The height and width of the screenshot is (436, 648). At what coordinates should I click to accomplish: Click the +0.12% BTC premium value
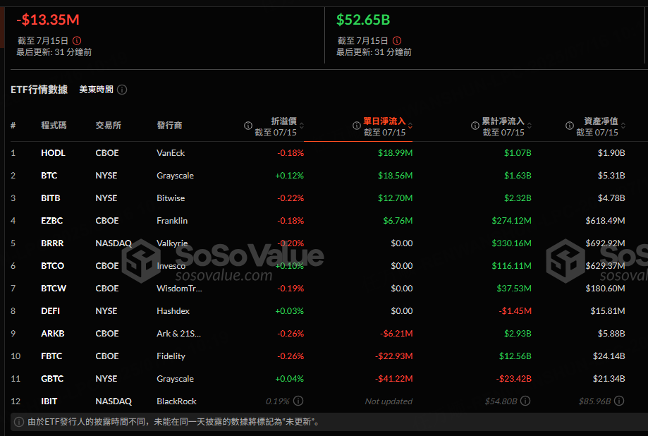(x=289, y=176)
